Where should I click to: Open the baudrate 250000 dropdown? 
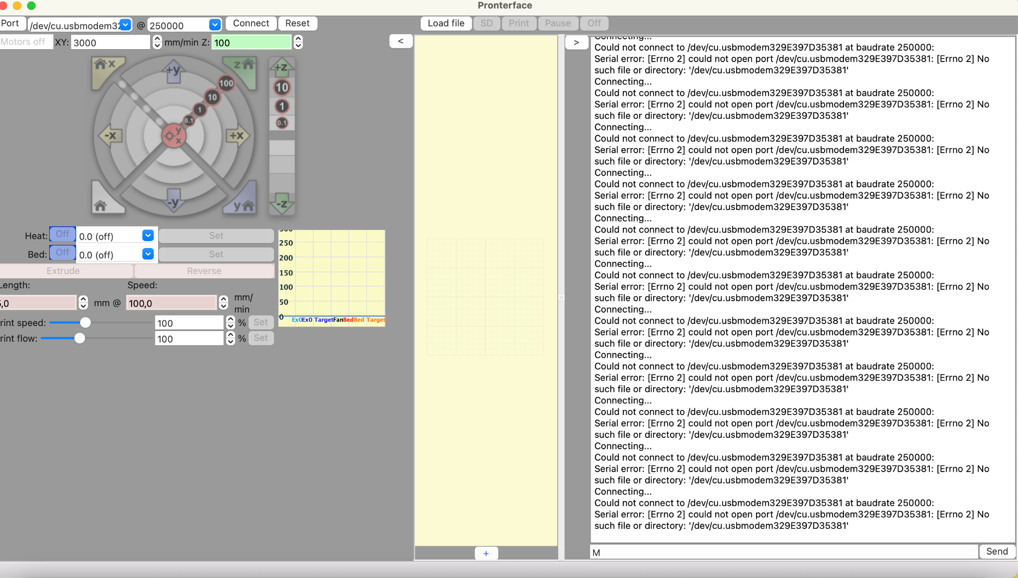[x=215, y=24]
